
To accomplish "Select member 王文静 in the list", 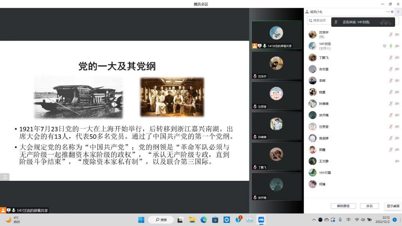I will point(353,161).
